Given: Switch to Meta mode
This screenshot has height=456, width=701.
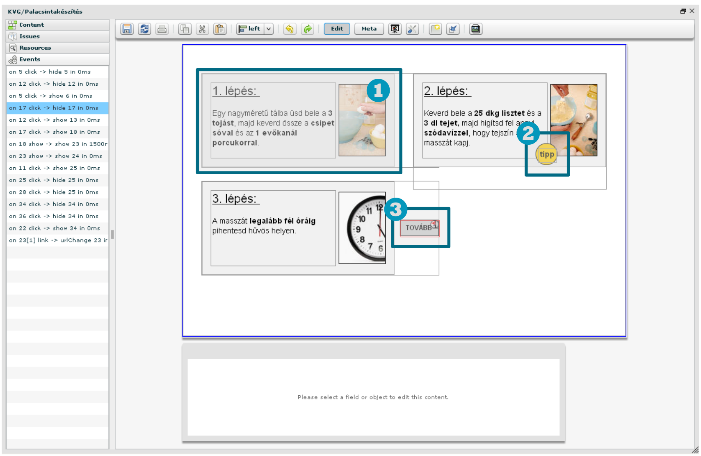Looking at the screenshot, I should tap(369, 29).
